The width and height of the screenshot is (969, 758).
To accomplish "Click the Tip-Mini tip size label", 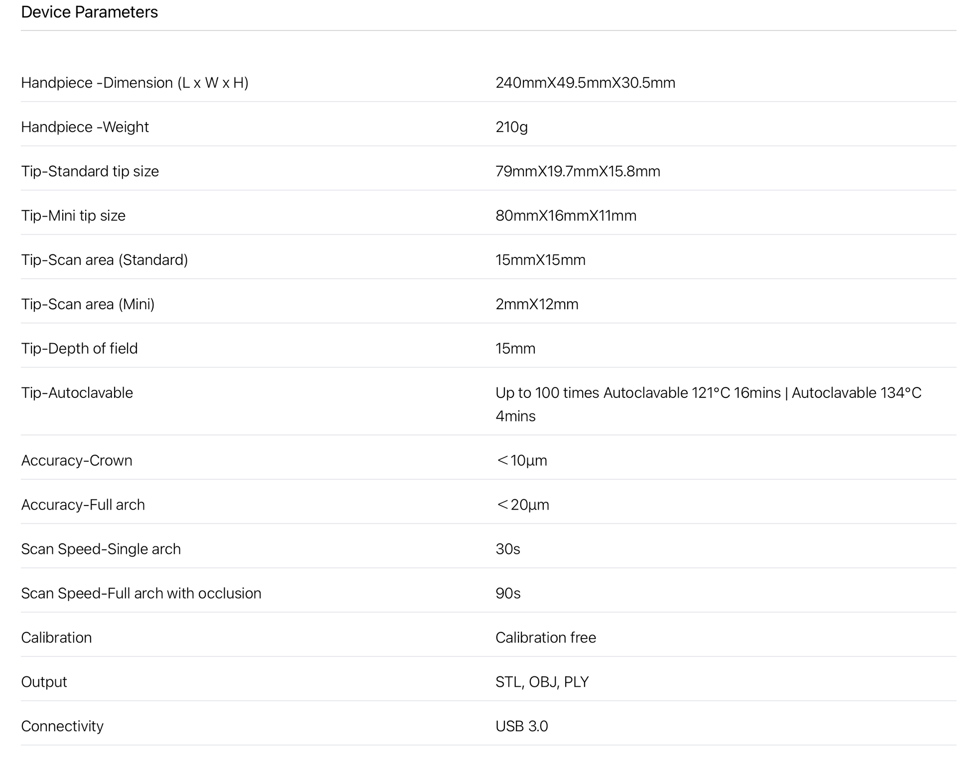I will click(x=73, y=216).
